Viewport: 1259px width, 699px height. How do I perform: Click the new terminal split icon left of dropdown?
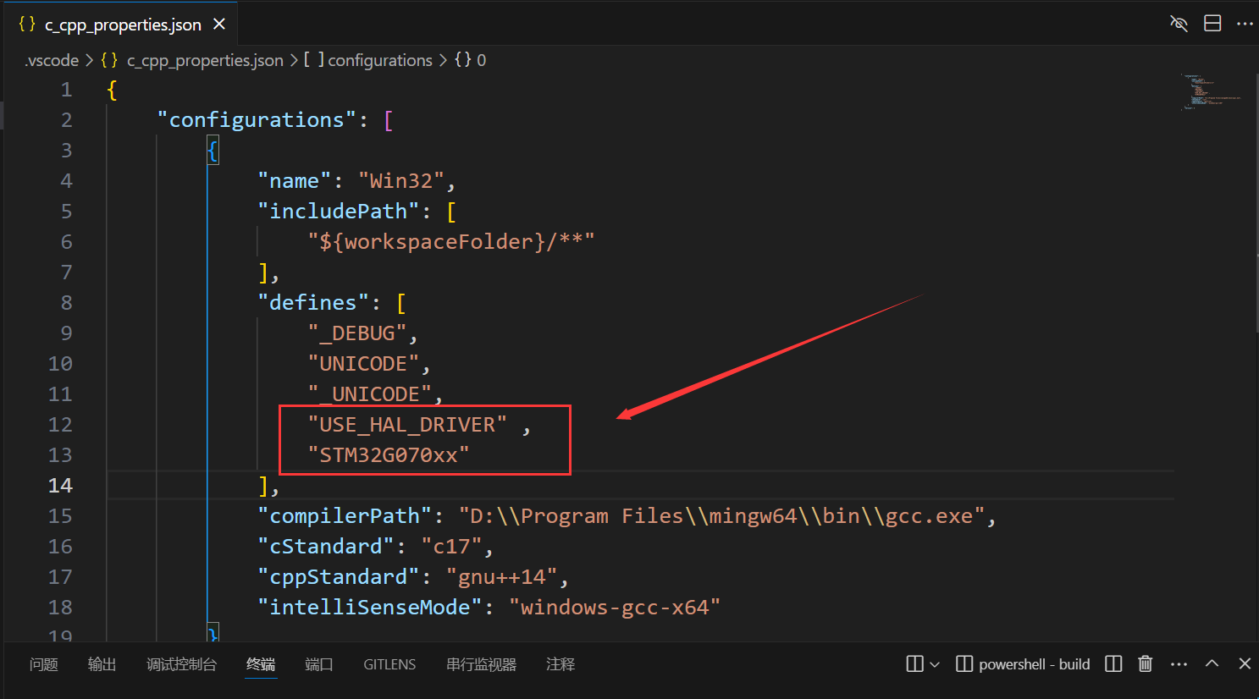coord(914,664)
